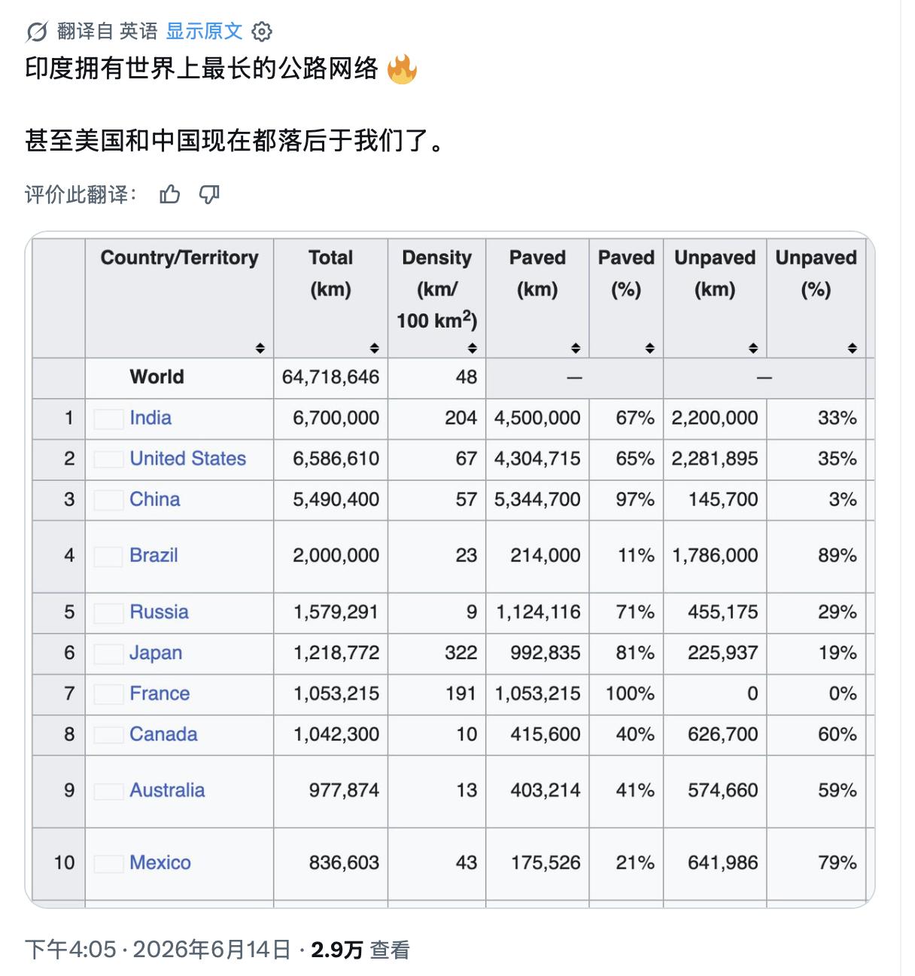Click the France flag placeholder icon
The height and width of the screenshot is (976, 915).
(x=108, y=694)
